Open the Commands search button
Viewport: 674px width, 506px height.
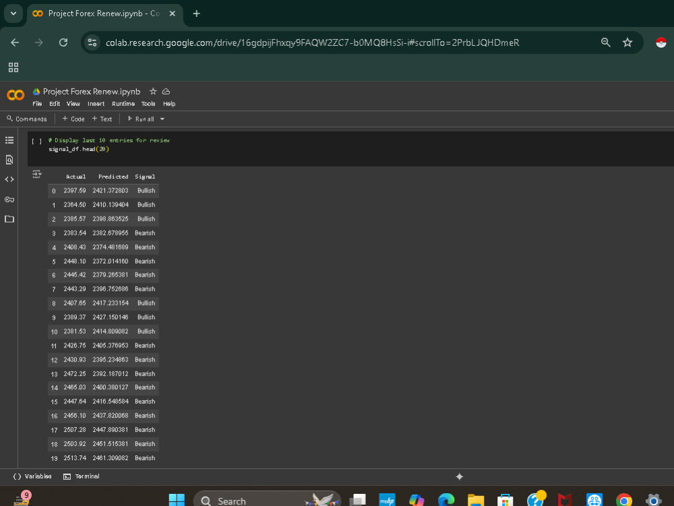27,119
